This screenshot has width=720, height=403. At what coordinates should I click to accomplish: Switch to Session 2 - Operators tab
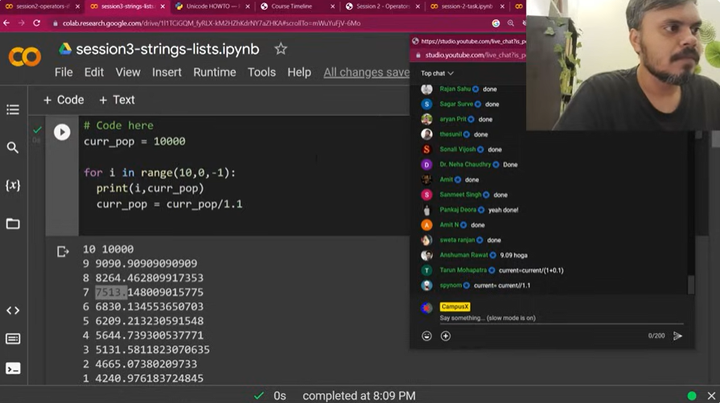tap(383, 6)
